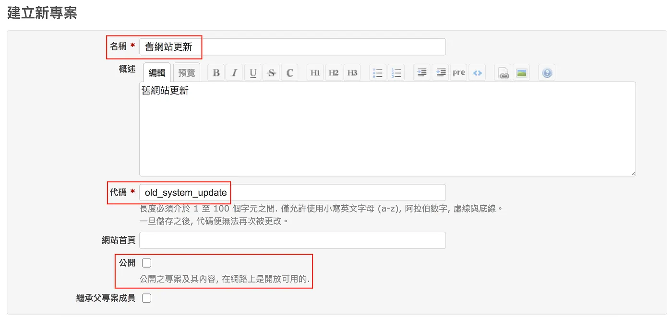The image size is (672, 317).
Task: Apply italic formatting button
Action: pos(234,73)
